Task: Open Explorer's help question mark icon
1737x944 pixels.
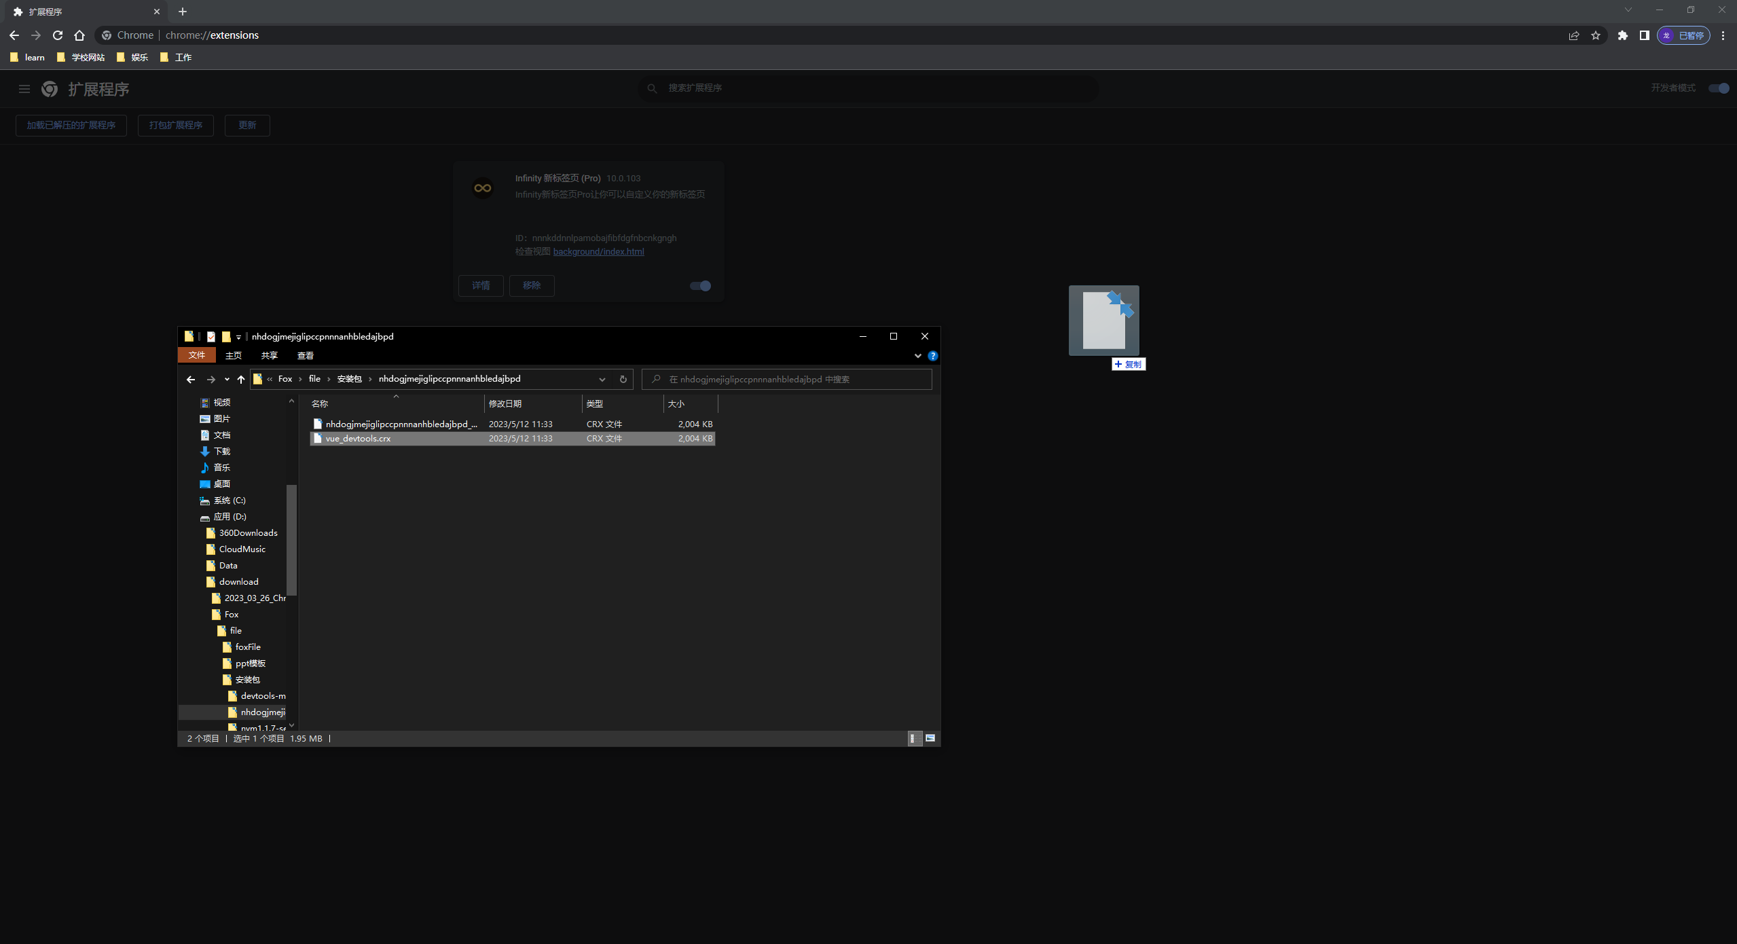Action: tap(933, 356)
